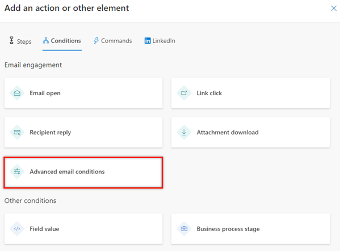The width and height of the screenshot is (340, 251).
Task: Open the Commands tab
Action: point(112,41)
